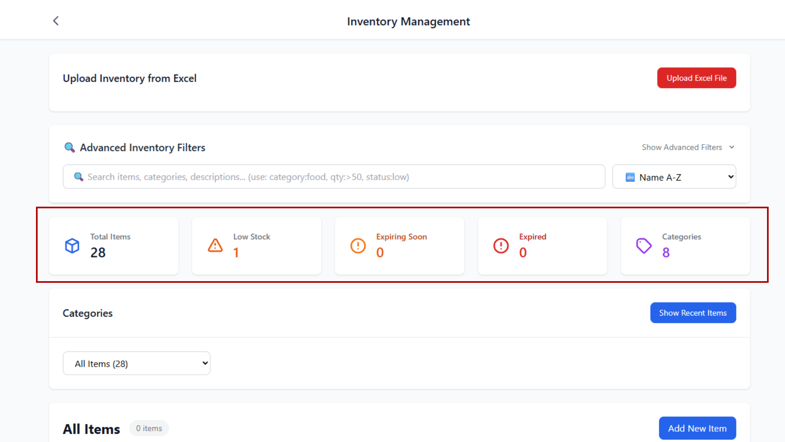Click the 0 items count badge
The height and width of the screenshot is (442, 785).
click(x=149, y=428)
